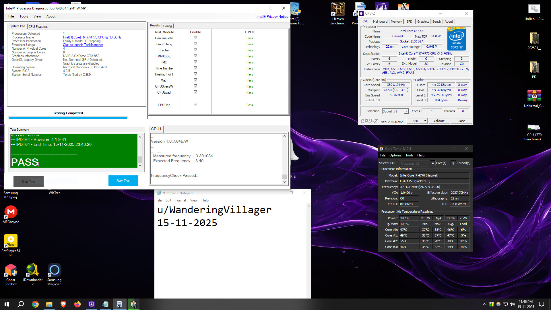Switch to the CPU-Z Memory tab

(x=396, y=22)
